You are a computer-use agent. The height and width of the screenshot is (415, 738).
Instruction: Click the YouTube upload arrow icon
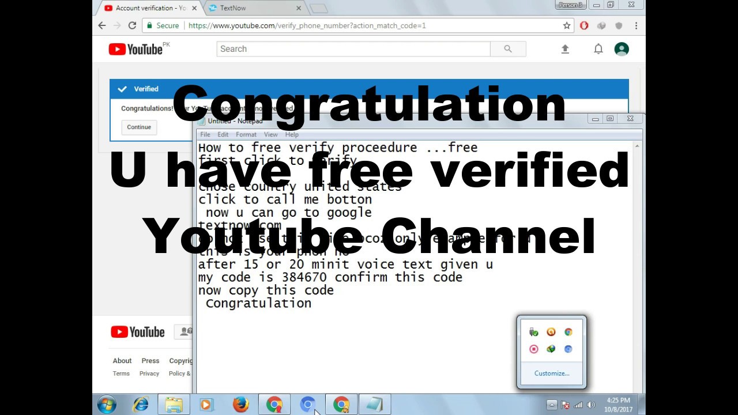tap(565, 49)
